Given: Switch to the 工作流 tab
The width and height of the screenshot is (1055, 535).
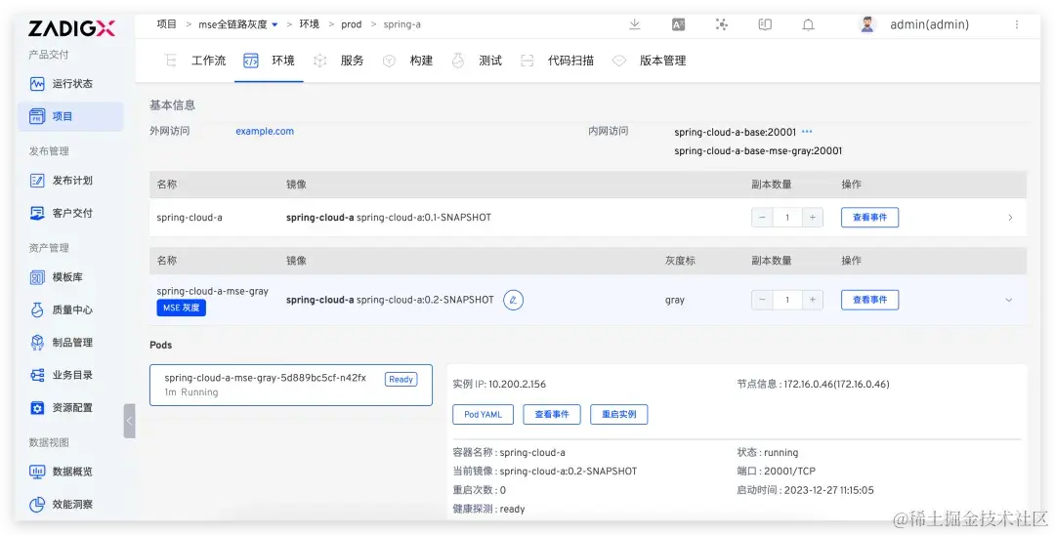Looking at the screenshot, I should 195,61.
